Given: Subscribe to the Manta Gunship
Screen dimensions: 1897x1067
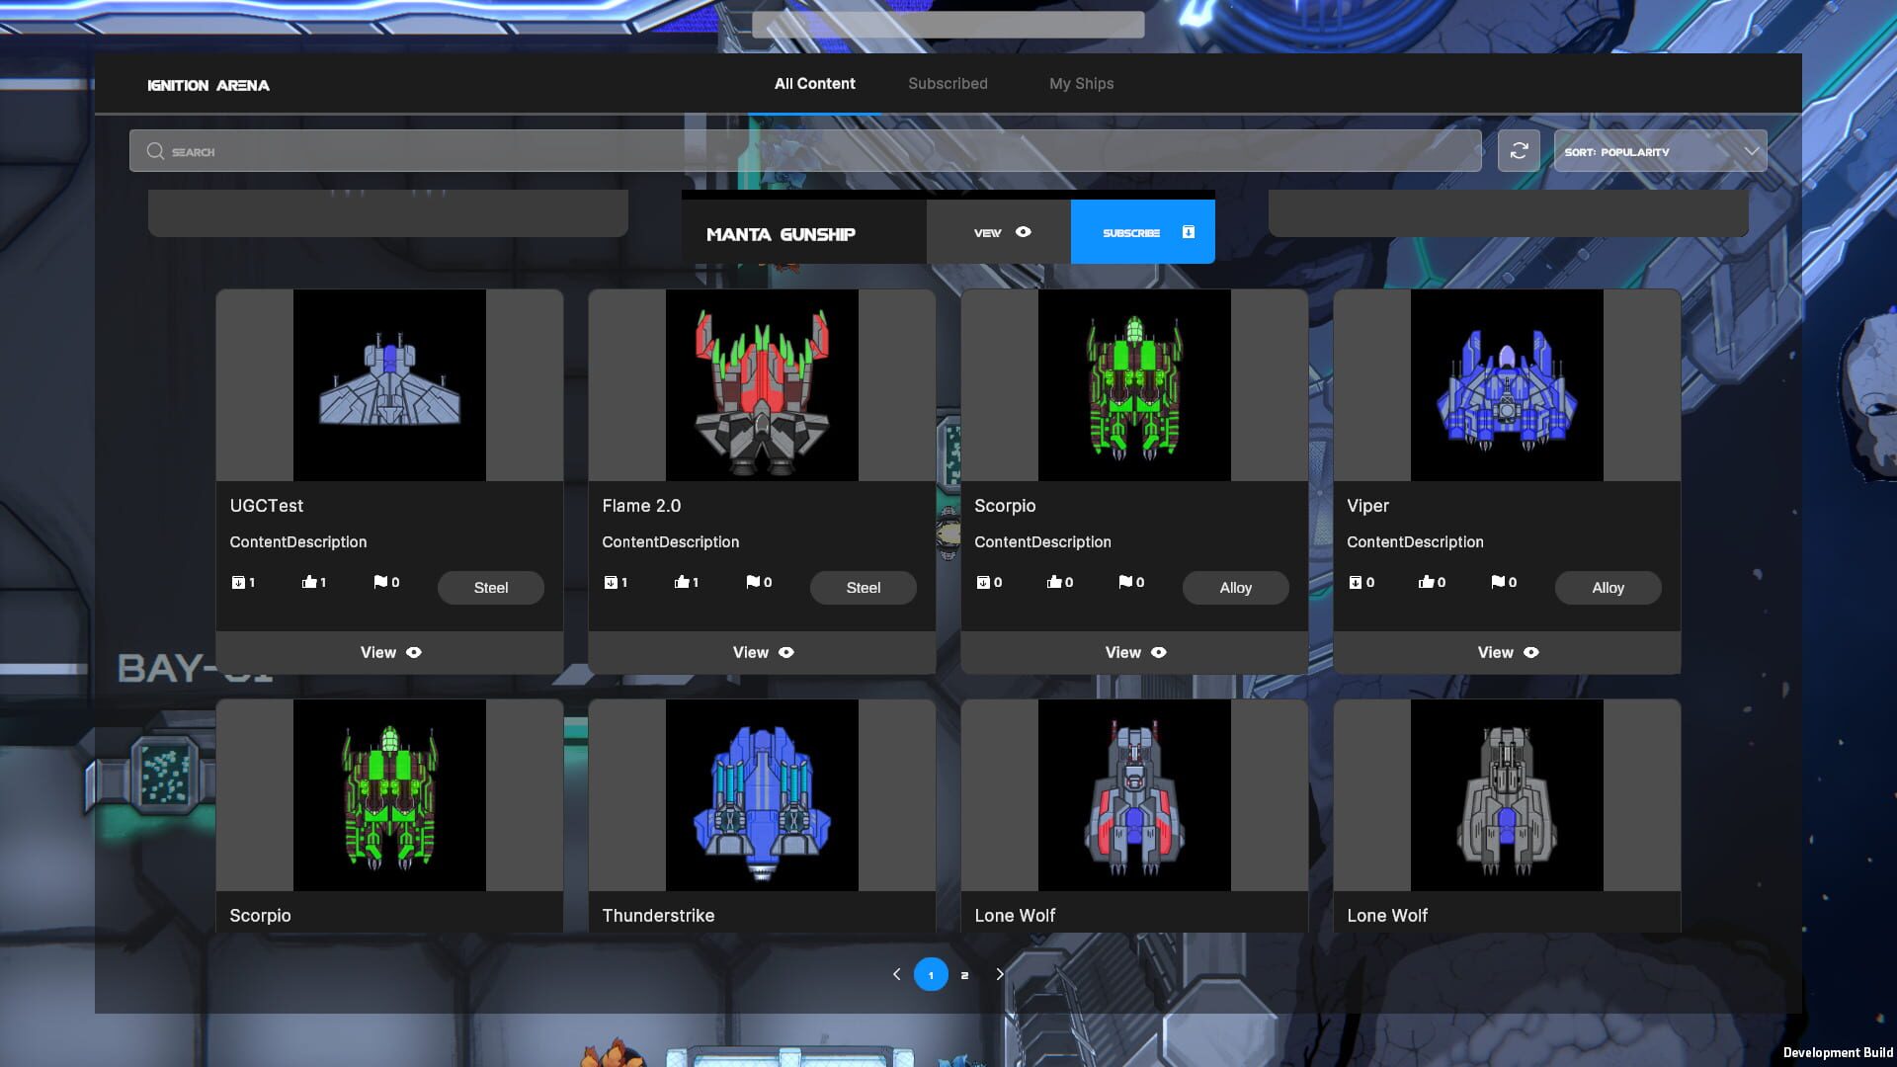Looking at the screenshot, I should (1143, 232).
